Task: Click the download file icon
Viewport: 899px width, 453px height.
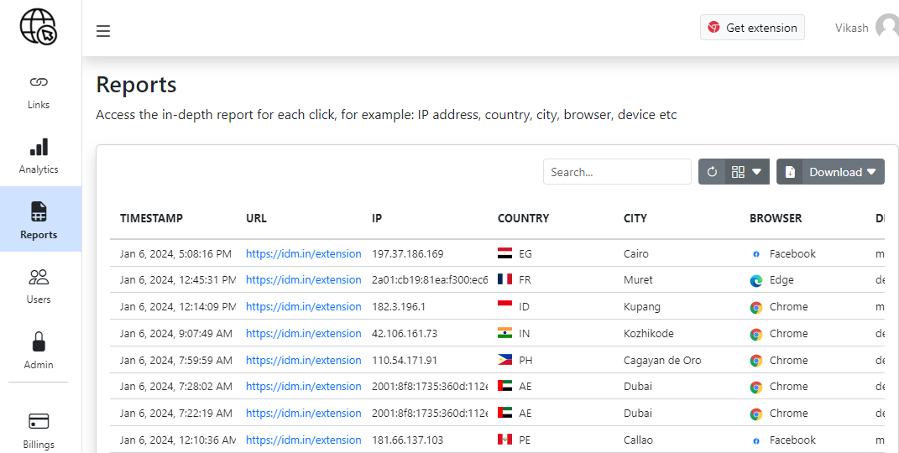Action: [790, 172]
